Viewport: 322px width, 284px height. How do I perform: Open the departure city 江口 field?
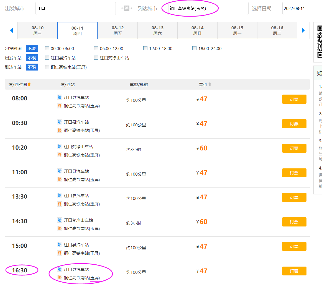coord(75,8)
